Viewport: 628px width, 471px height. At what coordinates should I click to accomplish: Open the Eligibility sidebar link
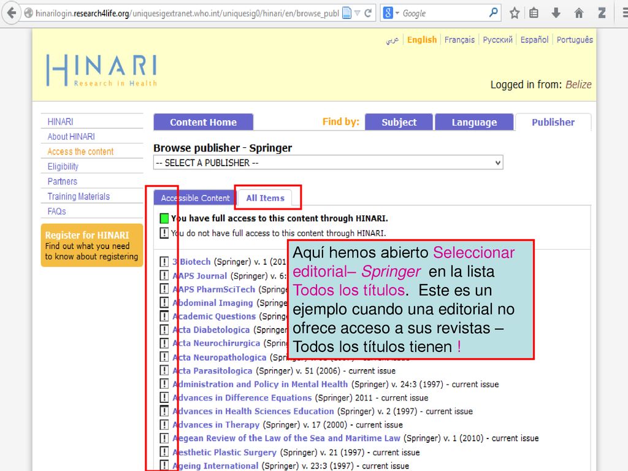pyautogui.click(x=63, y=166)
